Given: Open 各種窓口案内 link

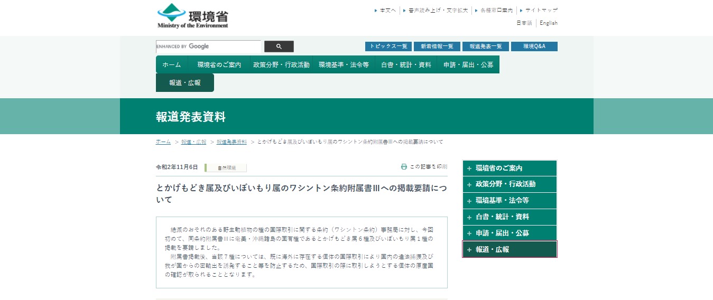Looking at the screenshot, I should coord(496,10).
